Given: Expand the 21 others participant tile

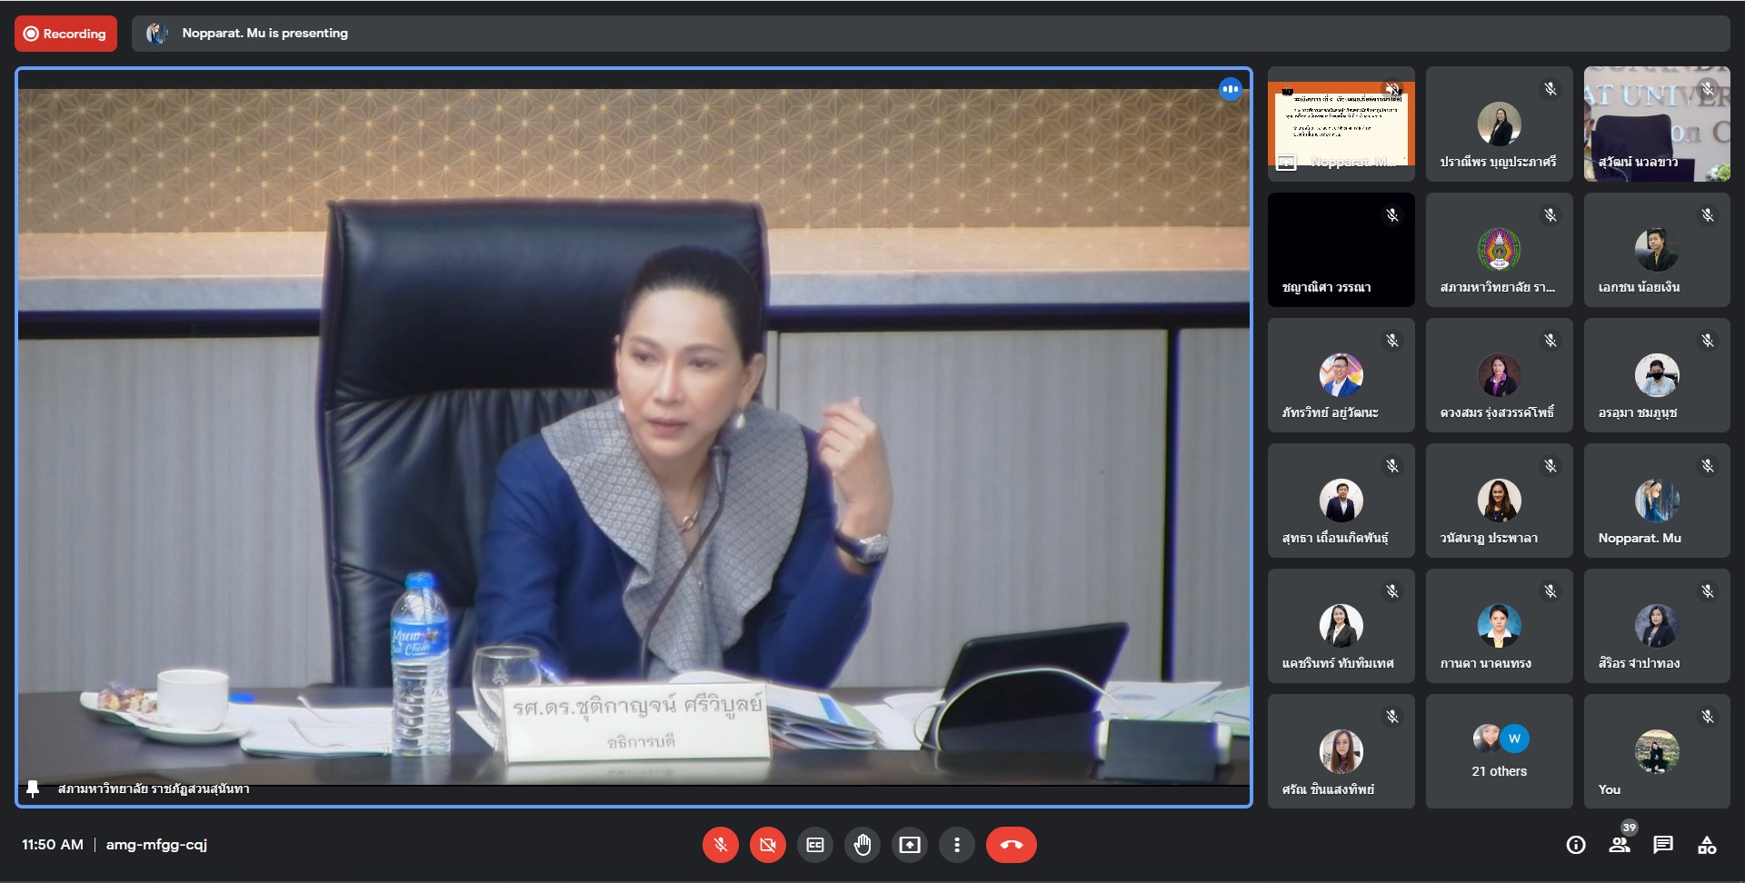Looking at the screenshot, I should tap(1499, 751).
